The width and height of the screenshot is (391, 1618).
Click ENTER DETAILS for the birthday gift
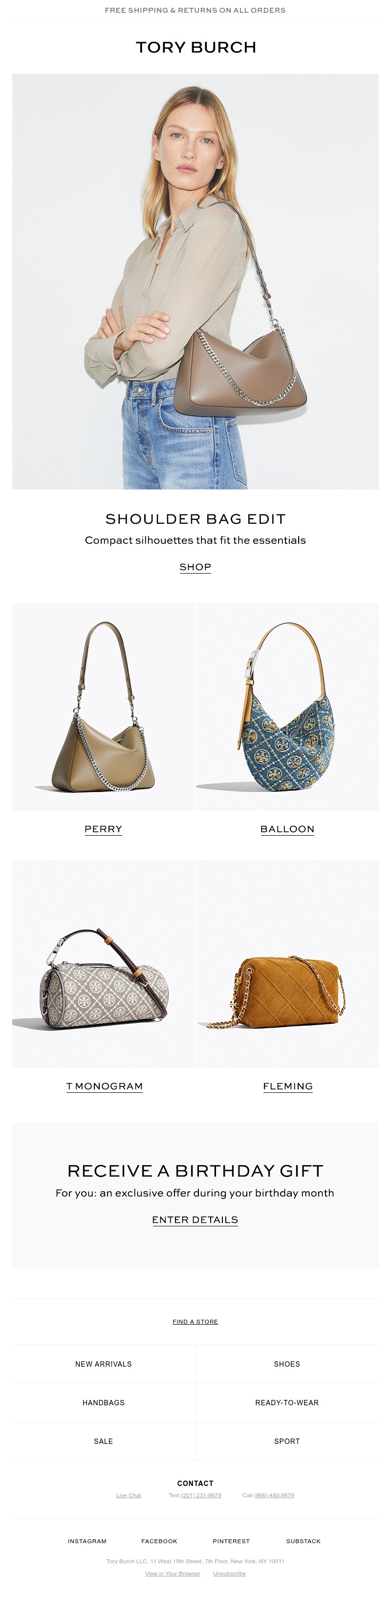point(195,1219)
